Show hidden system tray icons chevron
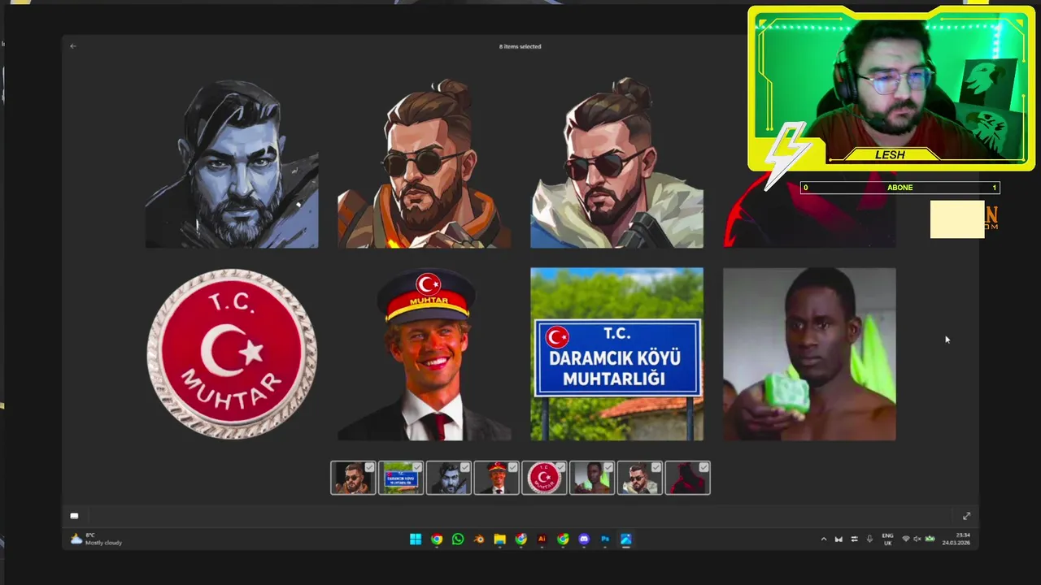The height and width of the screenshot is (585, 1041). coord(824,539)
